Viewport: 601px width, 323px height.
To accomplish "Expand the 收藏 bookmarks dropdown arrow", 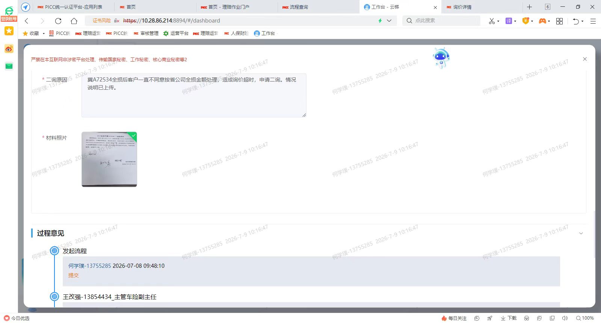I will pyautogui.click(x=44, y=33).
